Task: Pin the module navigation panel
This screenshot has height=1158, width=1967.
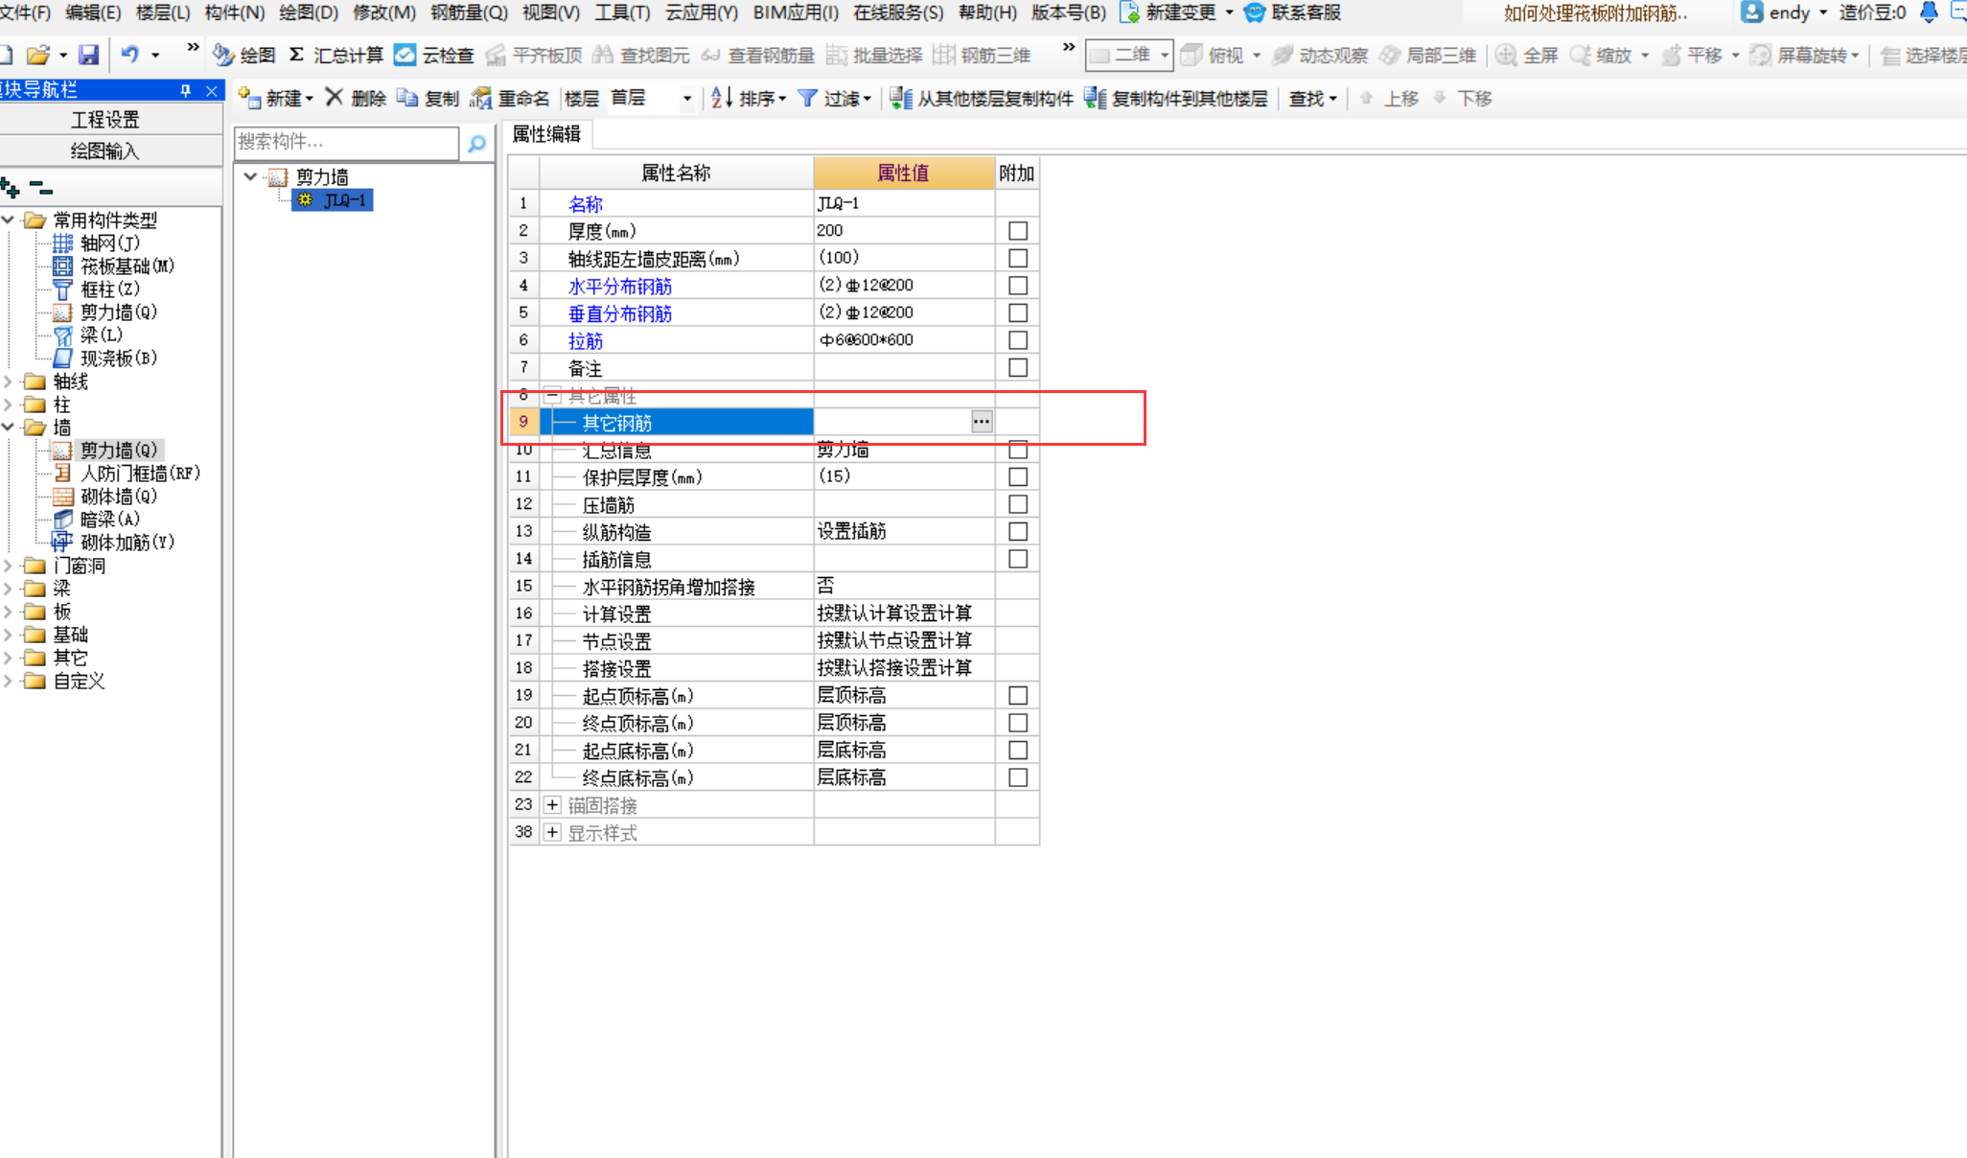Action: (x=185, y=90)
